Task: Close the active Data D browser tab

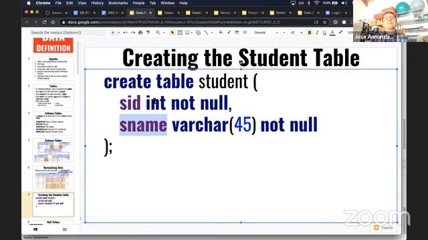Action: (150, 13)
